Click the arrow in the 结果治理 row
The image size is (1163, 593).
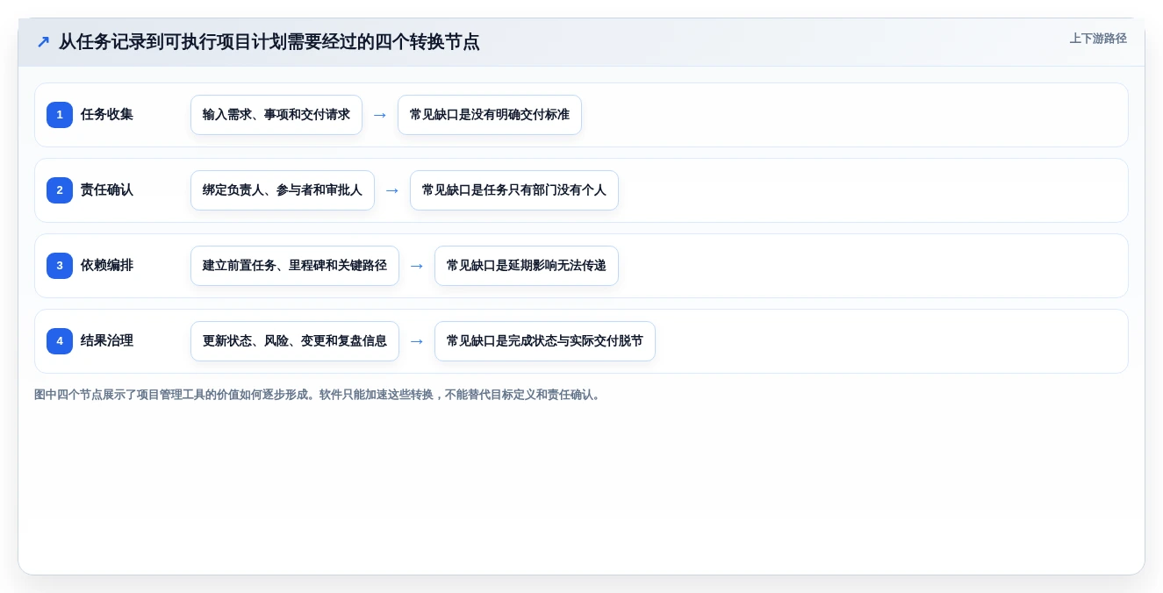(417, 341)
